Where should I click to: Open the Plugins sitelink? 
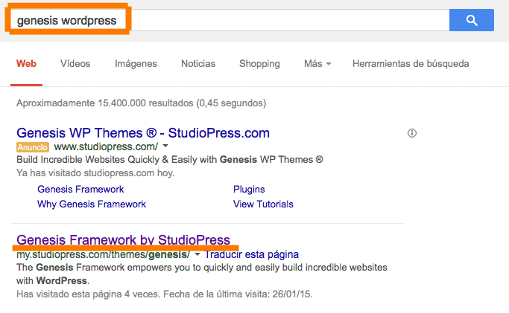click(x=249, y=190)
